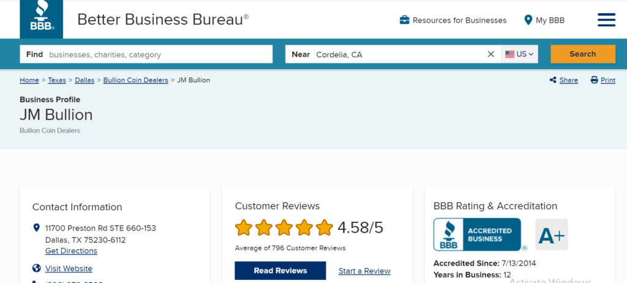Image resolution: width=627 pixels, height=283 pixels.
Task: Click the Business Profile label
Action: 50,100
